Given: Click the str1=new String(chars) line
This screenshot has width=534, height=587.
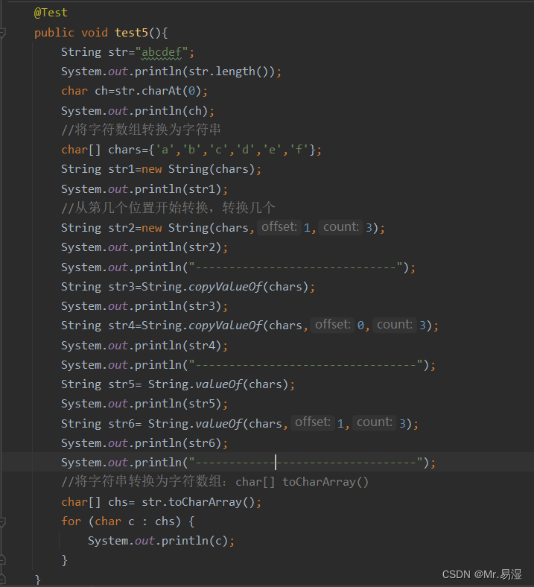Looking at the screenshot, I should click(162, 169).
